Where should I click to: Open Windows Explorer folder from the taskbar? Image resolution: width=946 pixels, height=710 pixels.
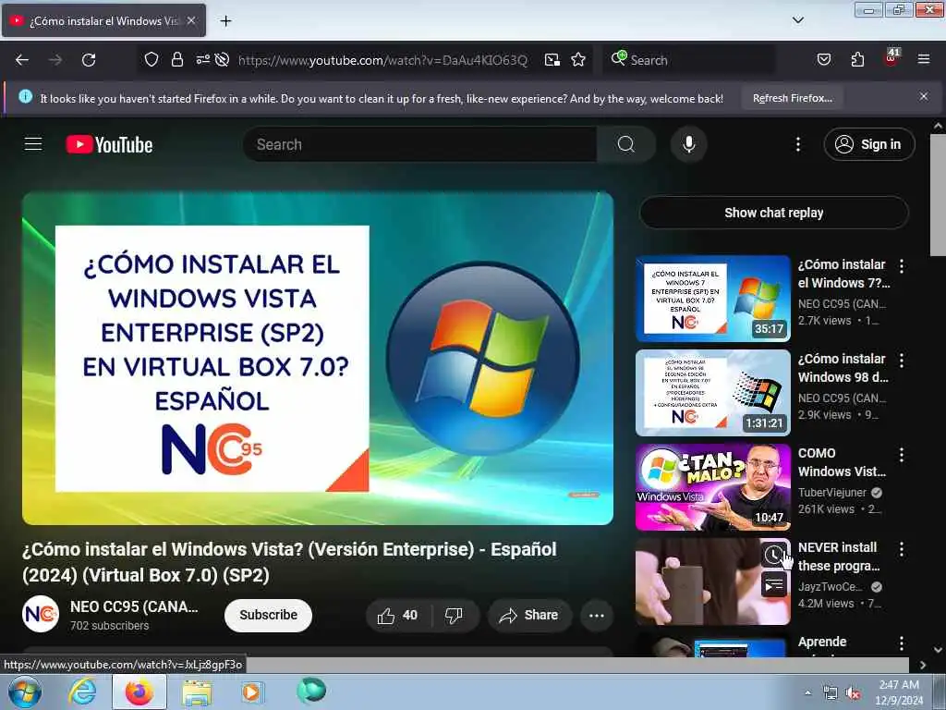[x=197, y=692]
